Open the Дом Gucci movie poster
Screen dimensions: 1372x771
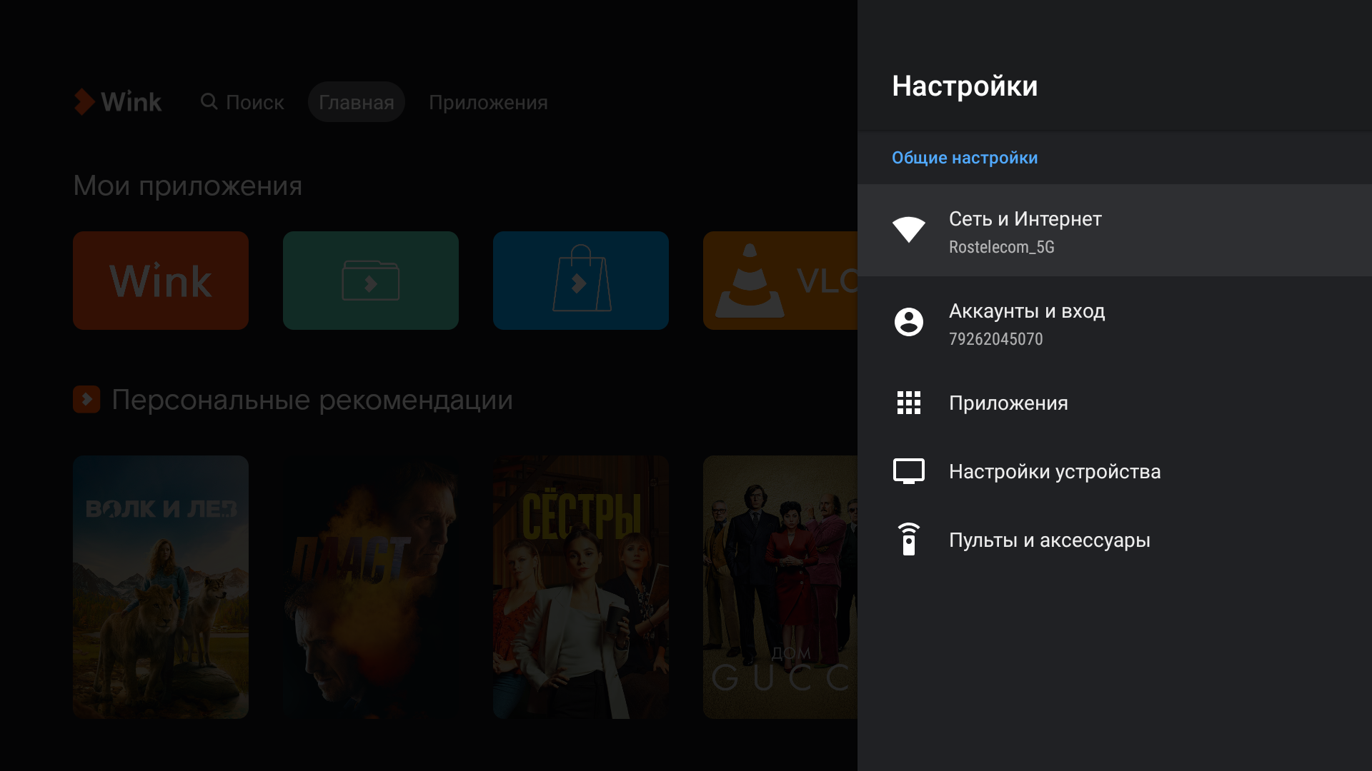pyautogui.click(x=779, y=587)
